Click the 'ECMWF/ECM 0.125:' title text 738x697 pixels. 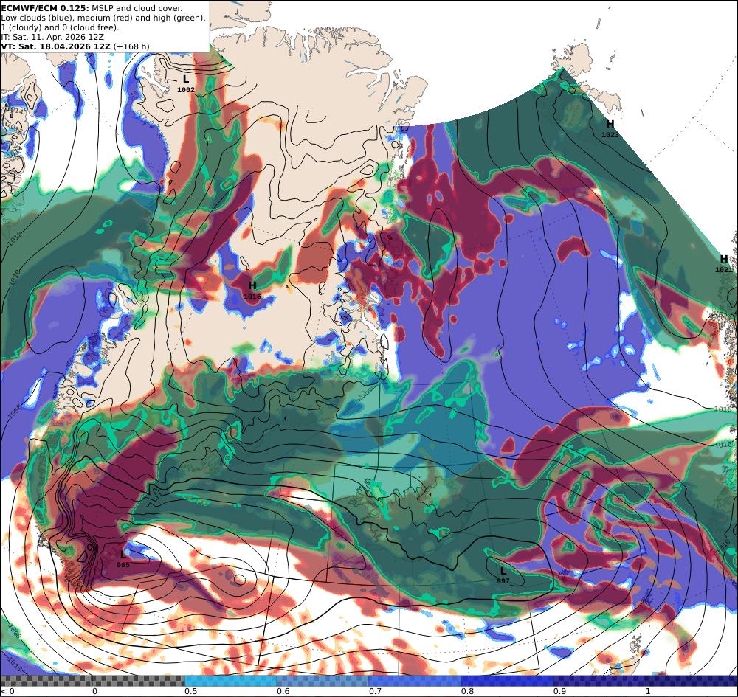tap(45, 8)
